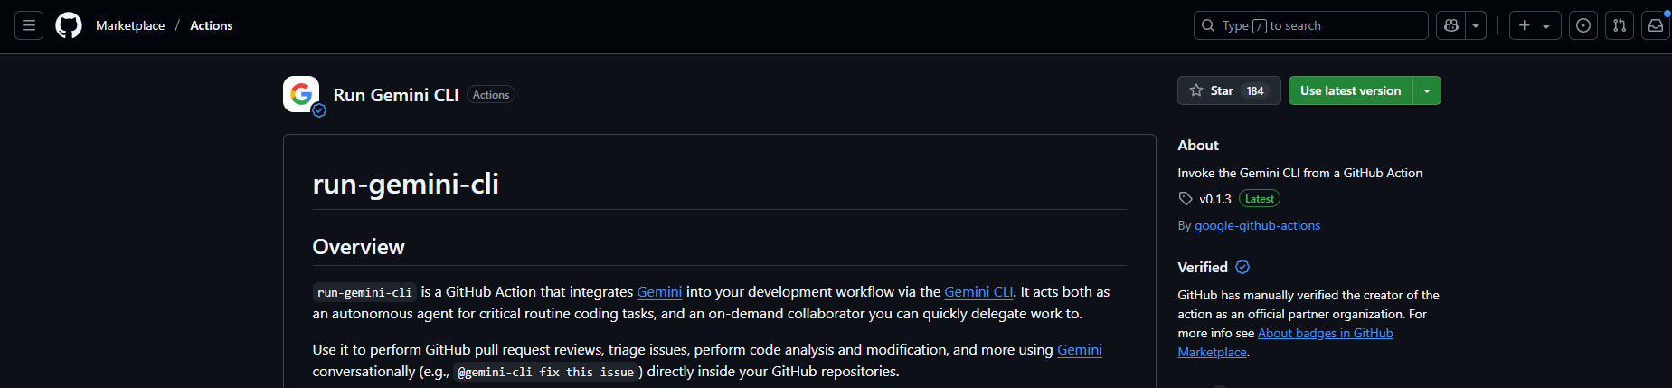The width and height of the screenshot is (1672, 388).
Task: Click the Latest release badge
Action: (1260, 199)
